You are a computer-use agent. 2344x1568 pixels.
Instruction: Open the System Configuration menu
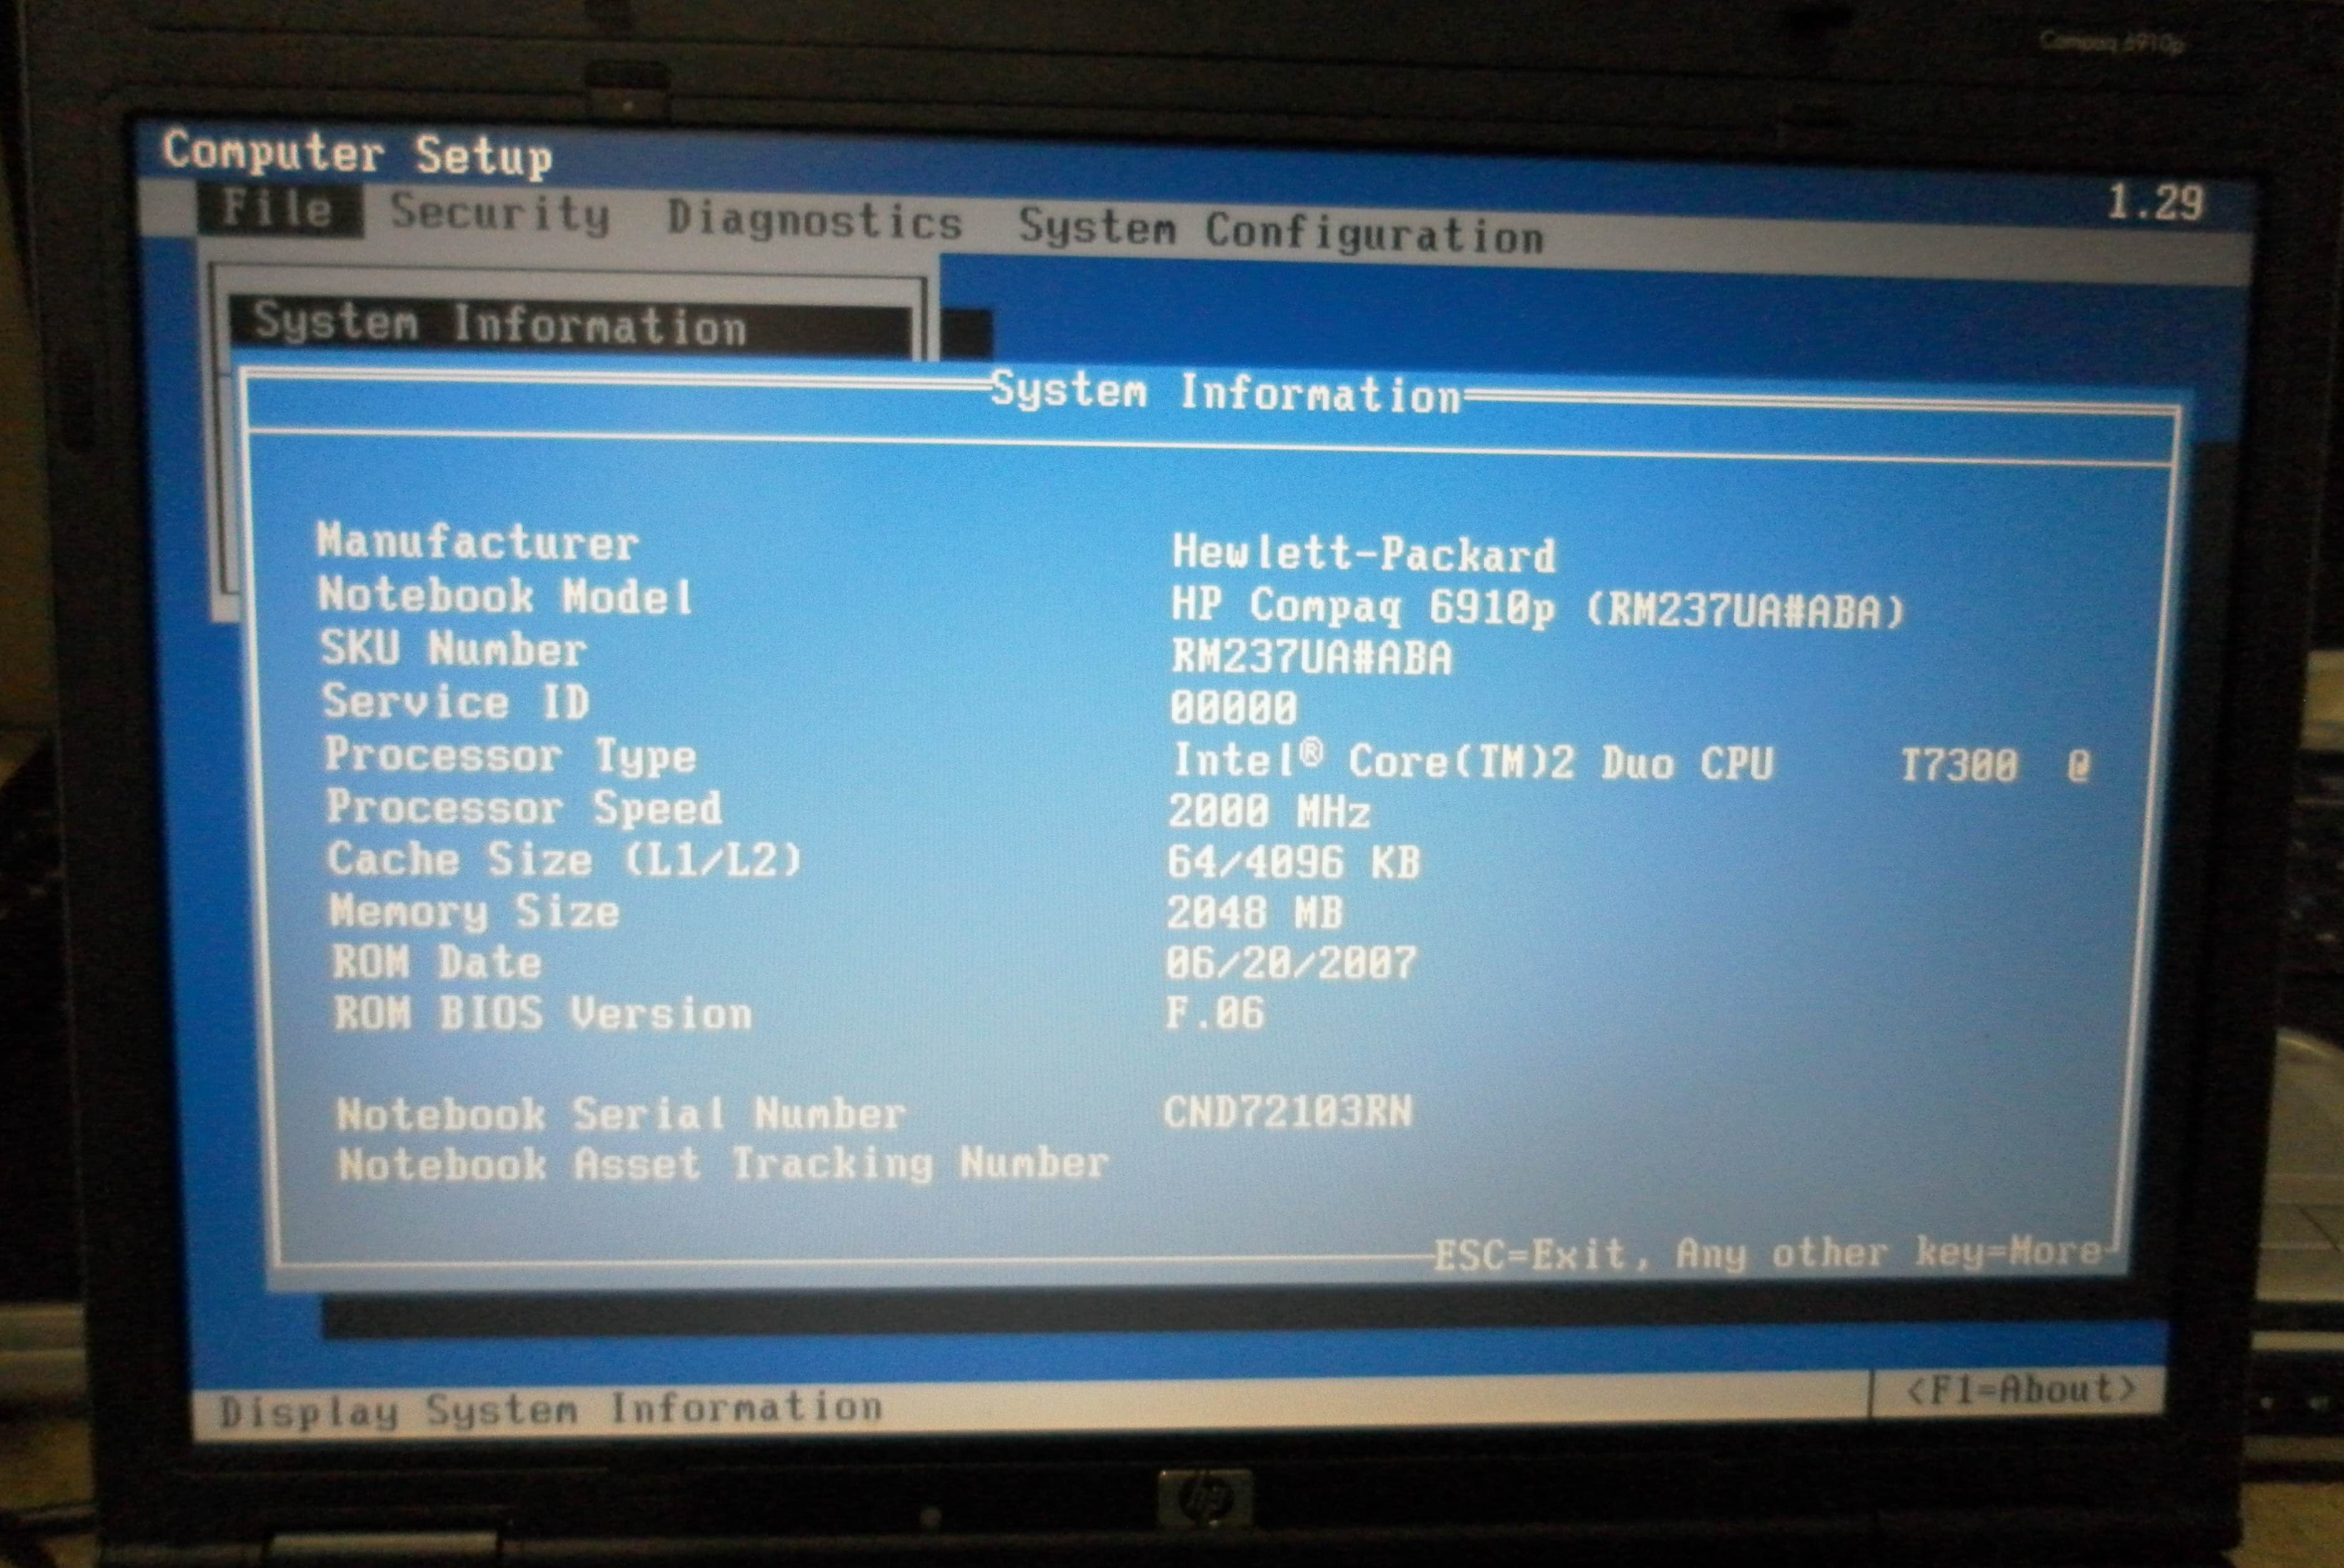pyautogui.click(x=1281, y=232)
